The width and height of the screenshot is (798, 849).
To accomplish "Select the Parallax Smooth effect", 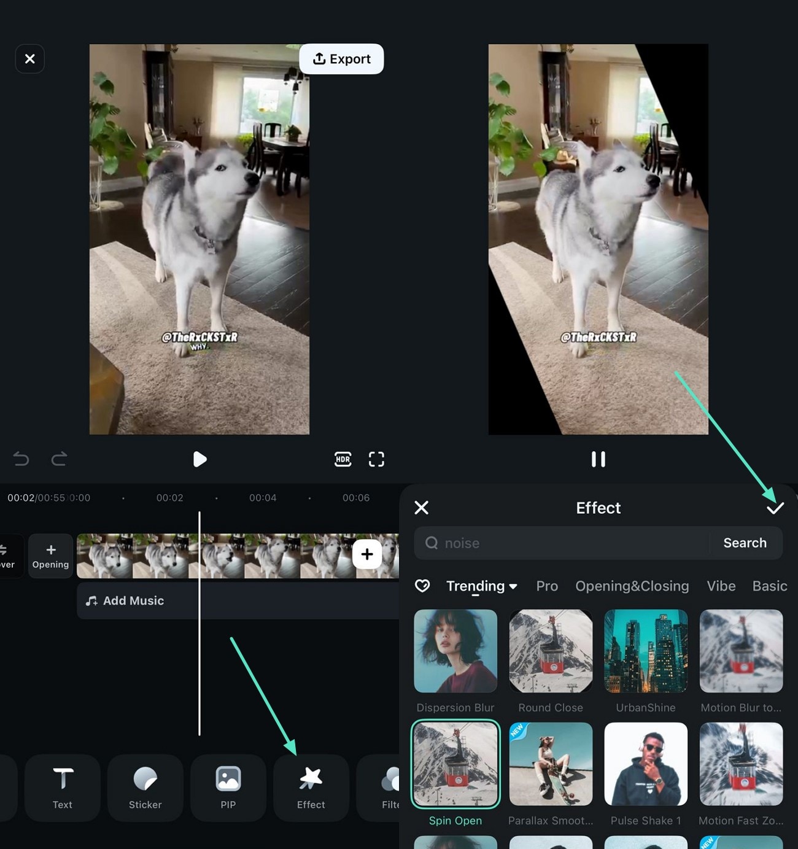I will click(x=551, y=764).
